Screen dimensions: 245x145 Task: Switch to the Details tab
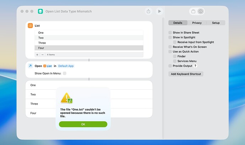click(x=178, y=23)
